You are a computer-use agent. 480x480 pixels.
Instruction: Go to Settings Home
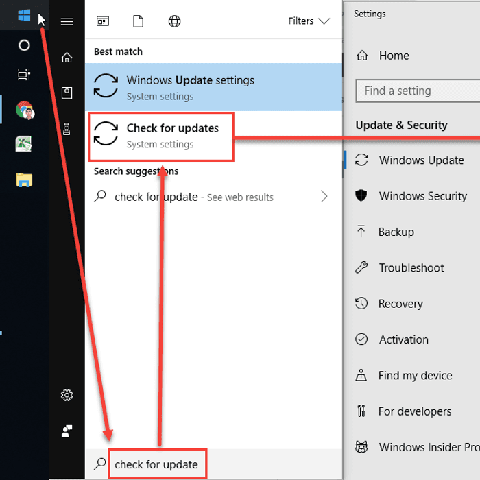click(383, 56)
